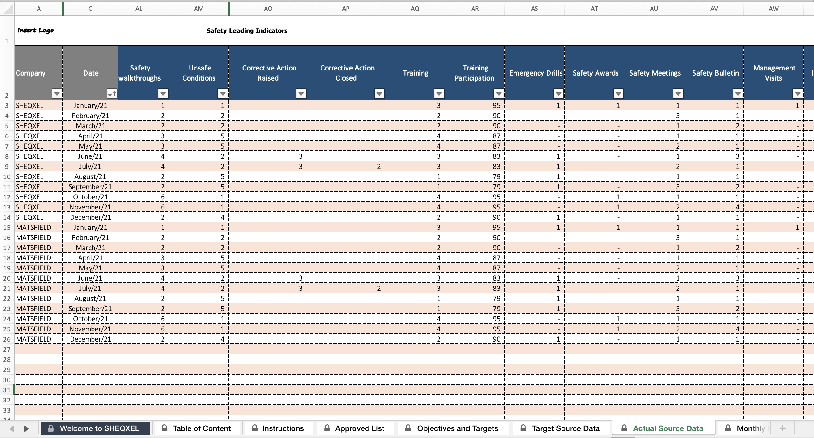Click the SHEQXEL January/21 date cell
Image resolution: width=814 pixels, height=438 pixels.
(x=90, y=105)
